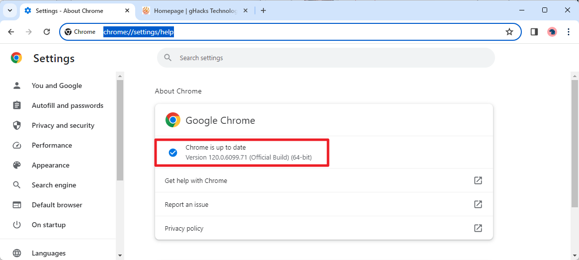Click the shield icon for Privacy and security

(17, 126)
